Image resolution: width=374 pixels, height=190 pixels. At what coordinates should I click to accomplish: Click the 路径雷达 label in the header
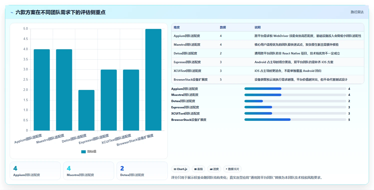click(357, 12)
